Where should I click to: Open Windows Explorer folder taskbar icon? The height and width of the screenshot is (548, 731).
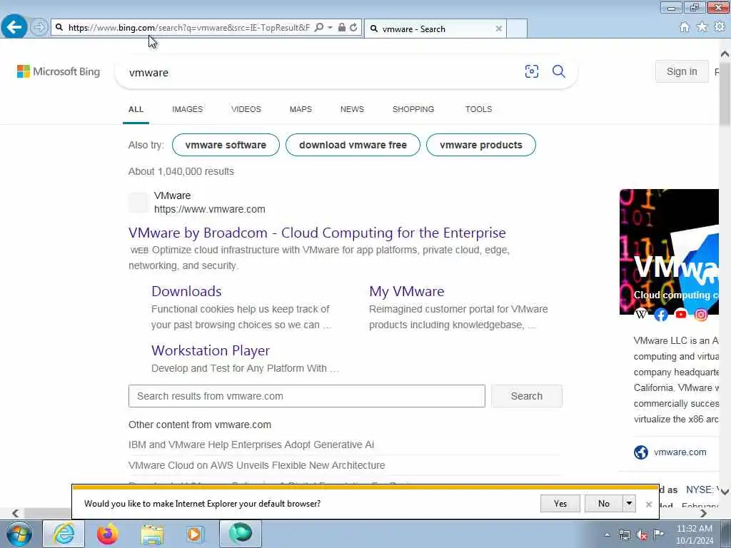152,534
